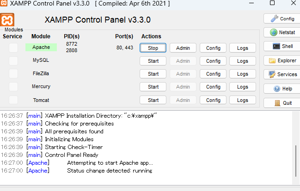The height and width of the screenshot is (191, 300).
Task: Click the log panel vertical scrollbar
Action: point(296,161)
